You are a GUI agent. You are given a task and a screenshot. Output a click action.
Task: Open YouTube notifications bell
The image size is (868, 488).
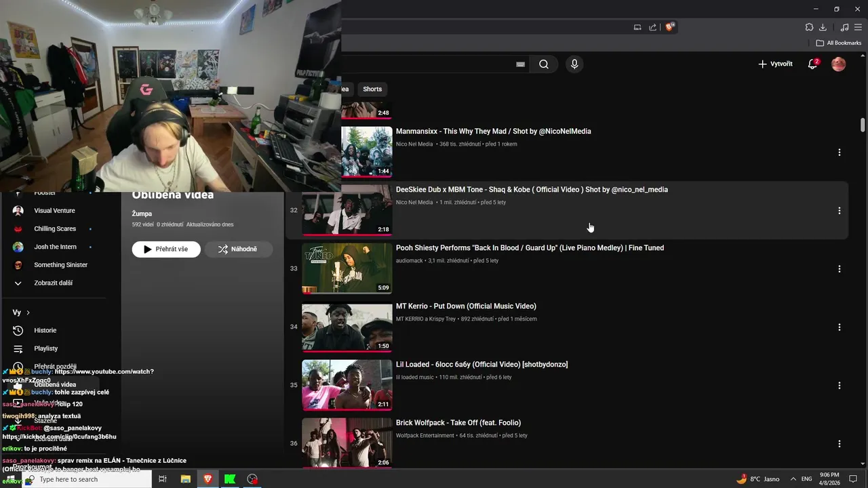click(x=812, y=64)
